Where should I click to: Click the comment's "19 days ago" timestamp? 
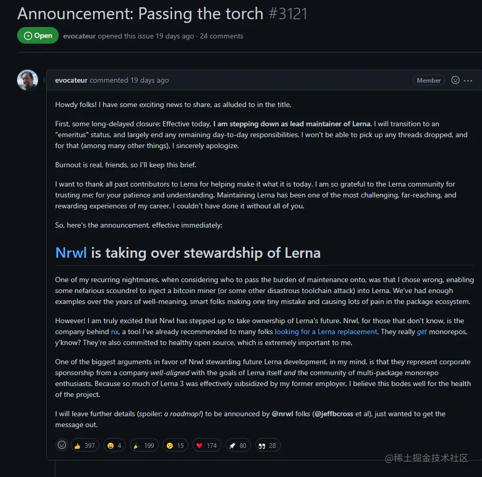click(x=150, y=81)
